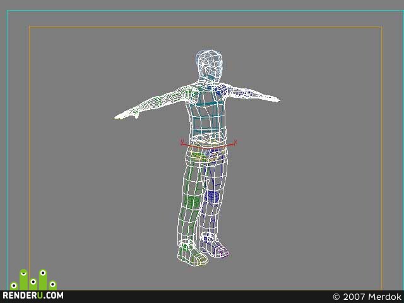Screen dimensions: 404x303
Task: Select the character's neck mesh
Action: [x=208, y=78]
